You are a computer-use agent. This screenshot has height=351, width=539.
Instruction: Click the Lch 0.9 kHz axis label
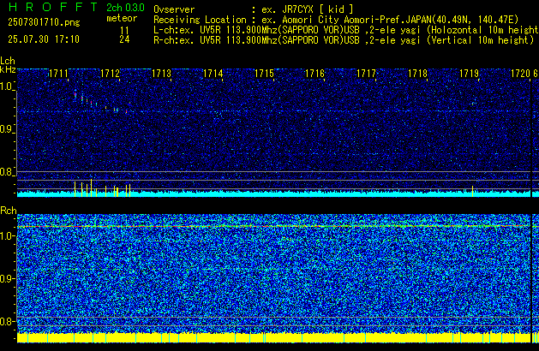click(7, 129)
